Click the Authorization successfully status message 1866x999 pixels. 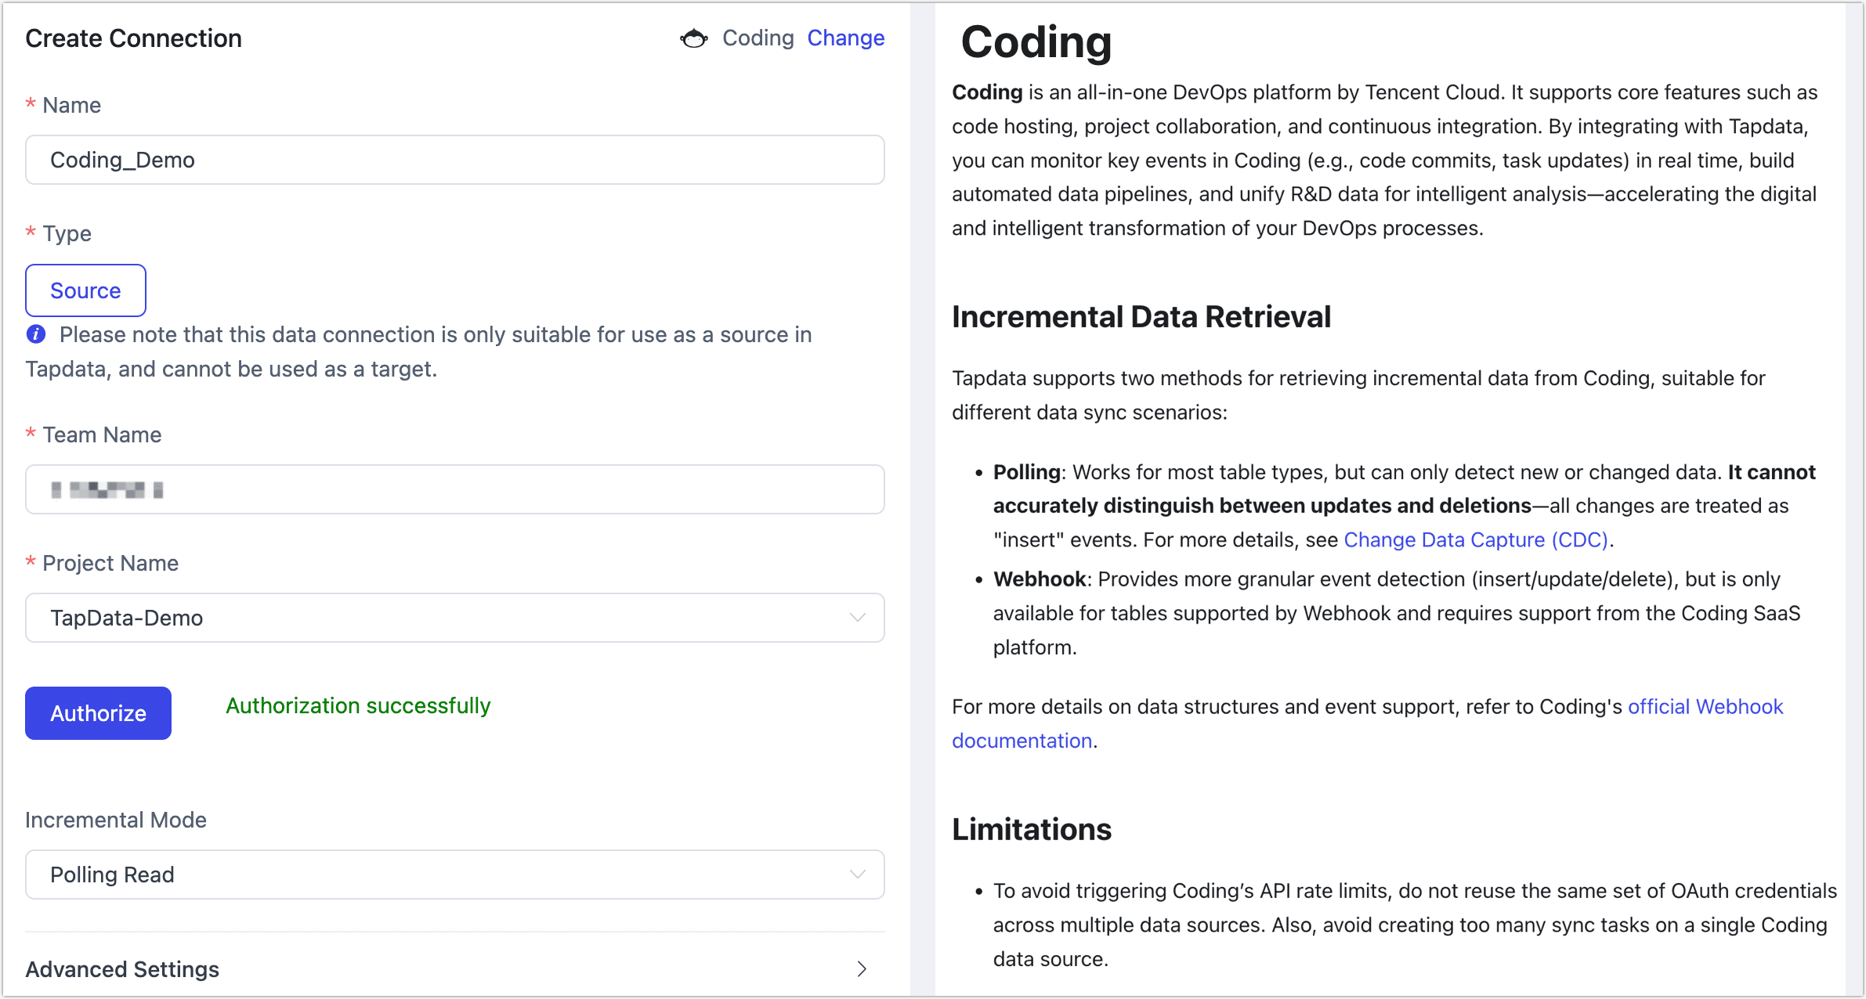357,705
